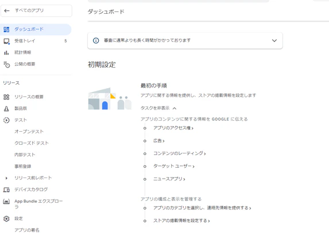The height and width of the screenshot is (233, 329).
Task: Open App Bundle エクスプローラ item
Action: tap(38, 204)
